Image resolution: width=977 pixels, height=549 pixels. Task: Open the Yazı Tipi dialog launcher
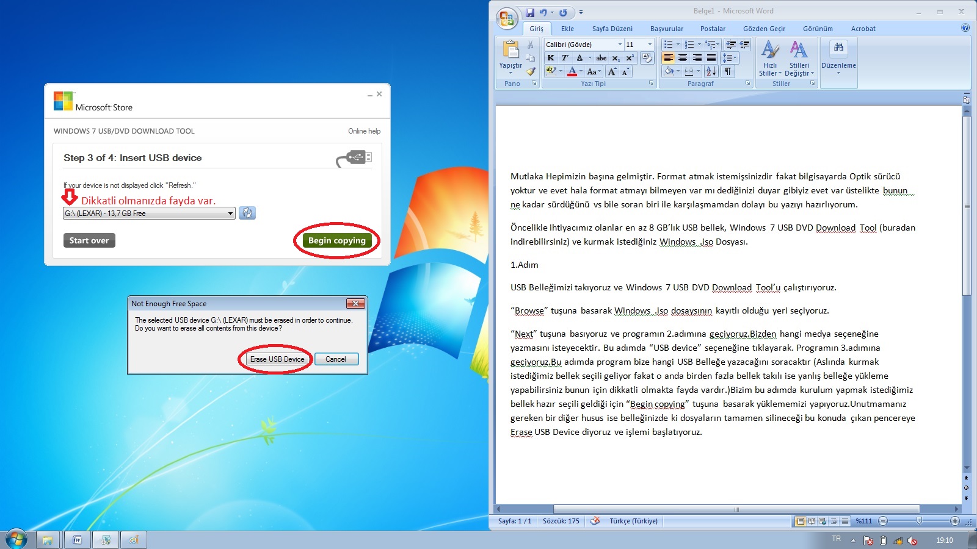651,83
